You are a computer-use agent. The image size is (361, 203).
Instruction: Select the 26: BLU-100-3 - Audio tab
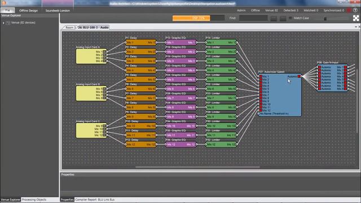[93, 28]
